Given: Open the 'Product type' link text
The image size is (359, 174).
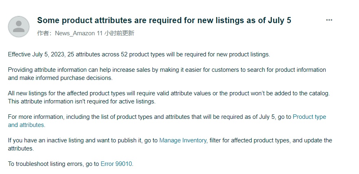Looking at the screenshot, I should click(309, 117).
